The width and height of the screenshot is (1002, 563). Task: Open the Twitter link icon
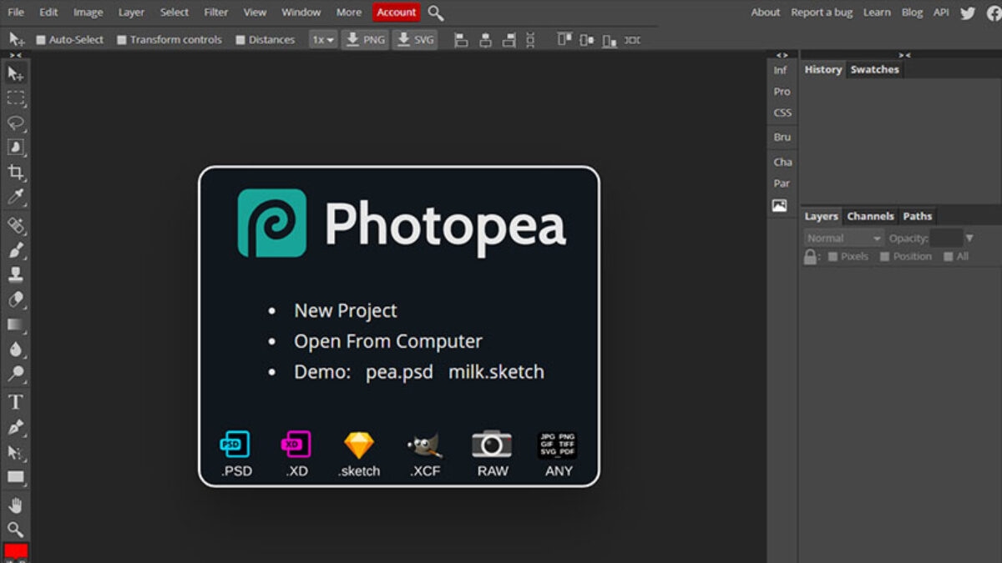point(968,13)
